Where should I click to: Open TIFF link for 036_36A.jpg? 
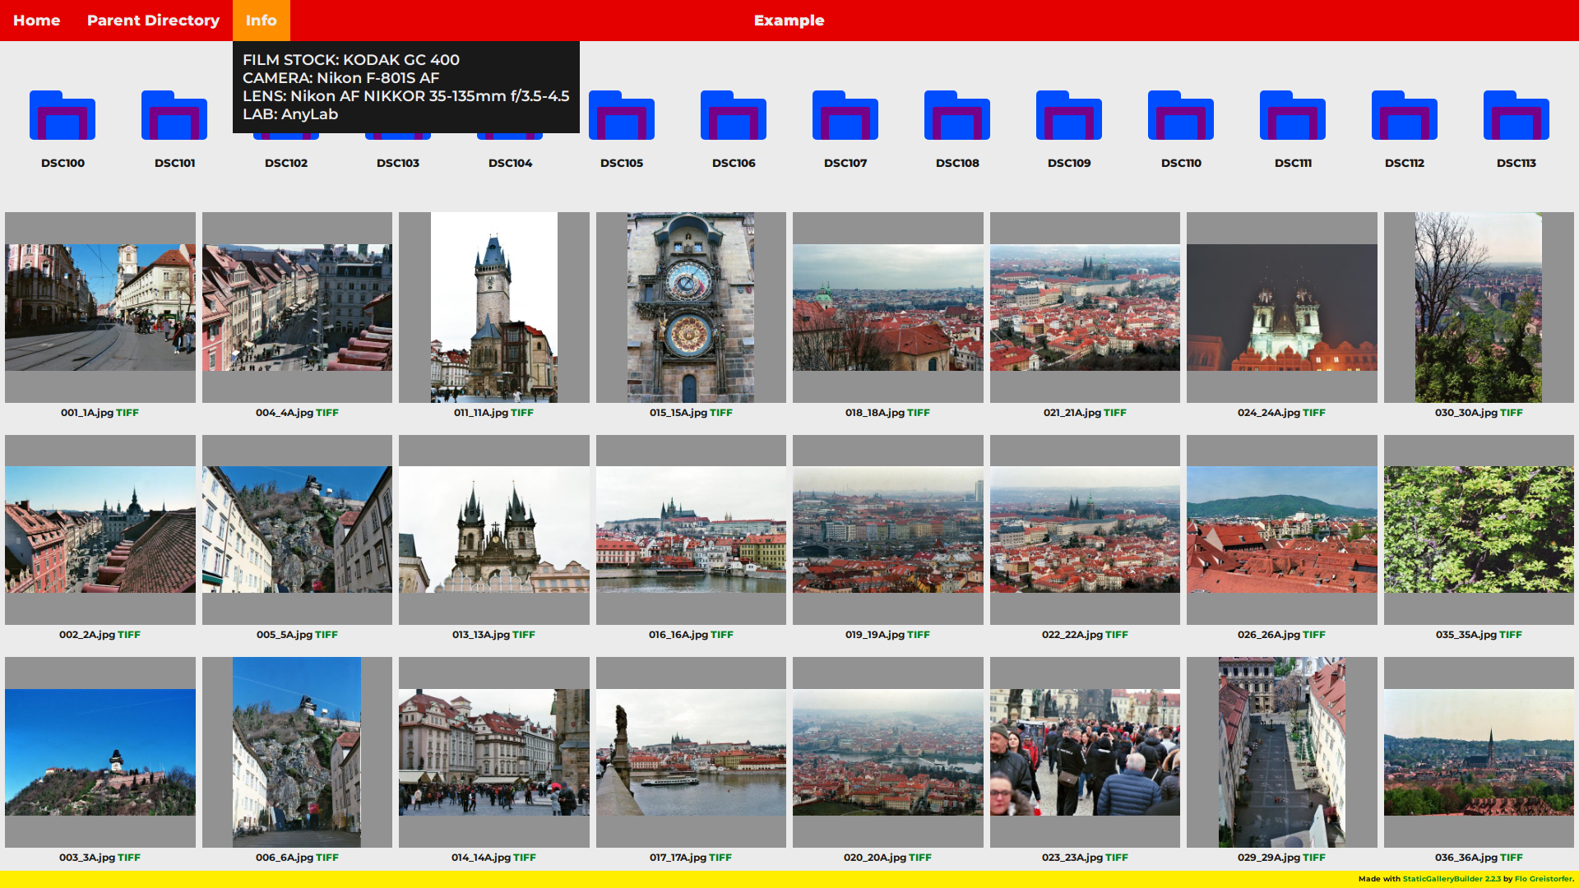pos(1512,858)
